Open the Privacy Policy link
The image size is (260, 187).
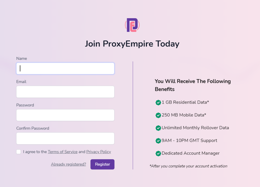pos(99,152)
